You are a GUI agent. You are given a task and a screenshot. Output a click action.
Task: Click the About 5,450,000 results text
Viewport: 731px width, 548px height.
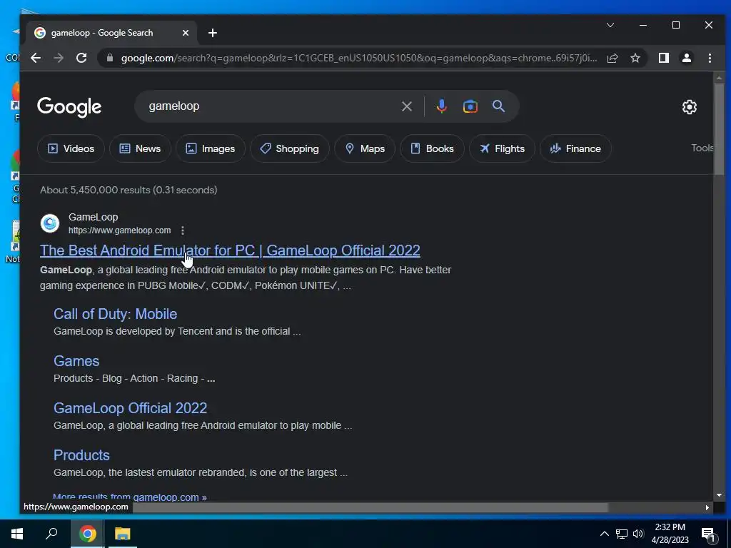coord(128,190)
